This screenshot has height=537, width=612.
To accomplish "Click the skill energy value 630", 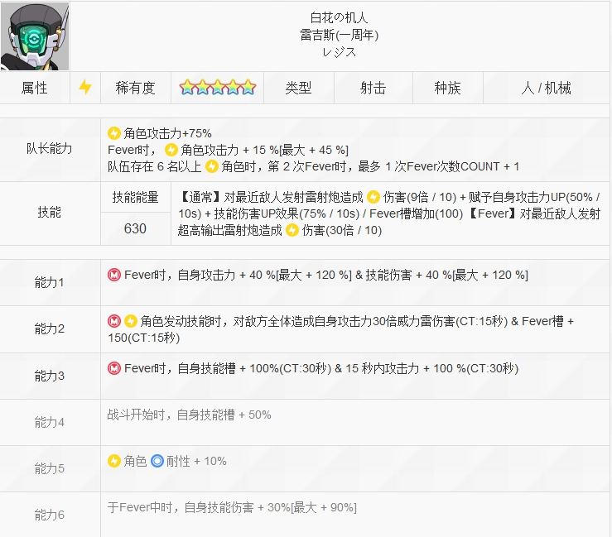I will tap(136, 229).
